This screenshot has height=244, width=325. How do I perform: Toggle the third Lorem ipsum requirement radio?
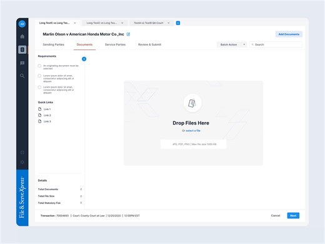(x=39, y=87)
